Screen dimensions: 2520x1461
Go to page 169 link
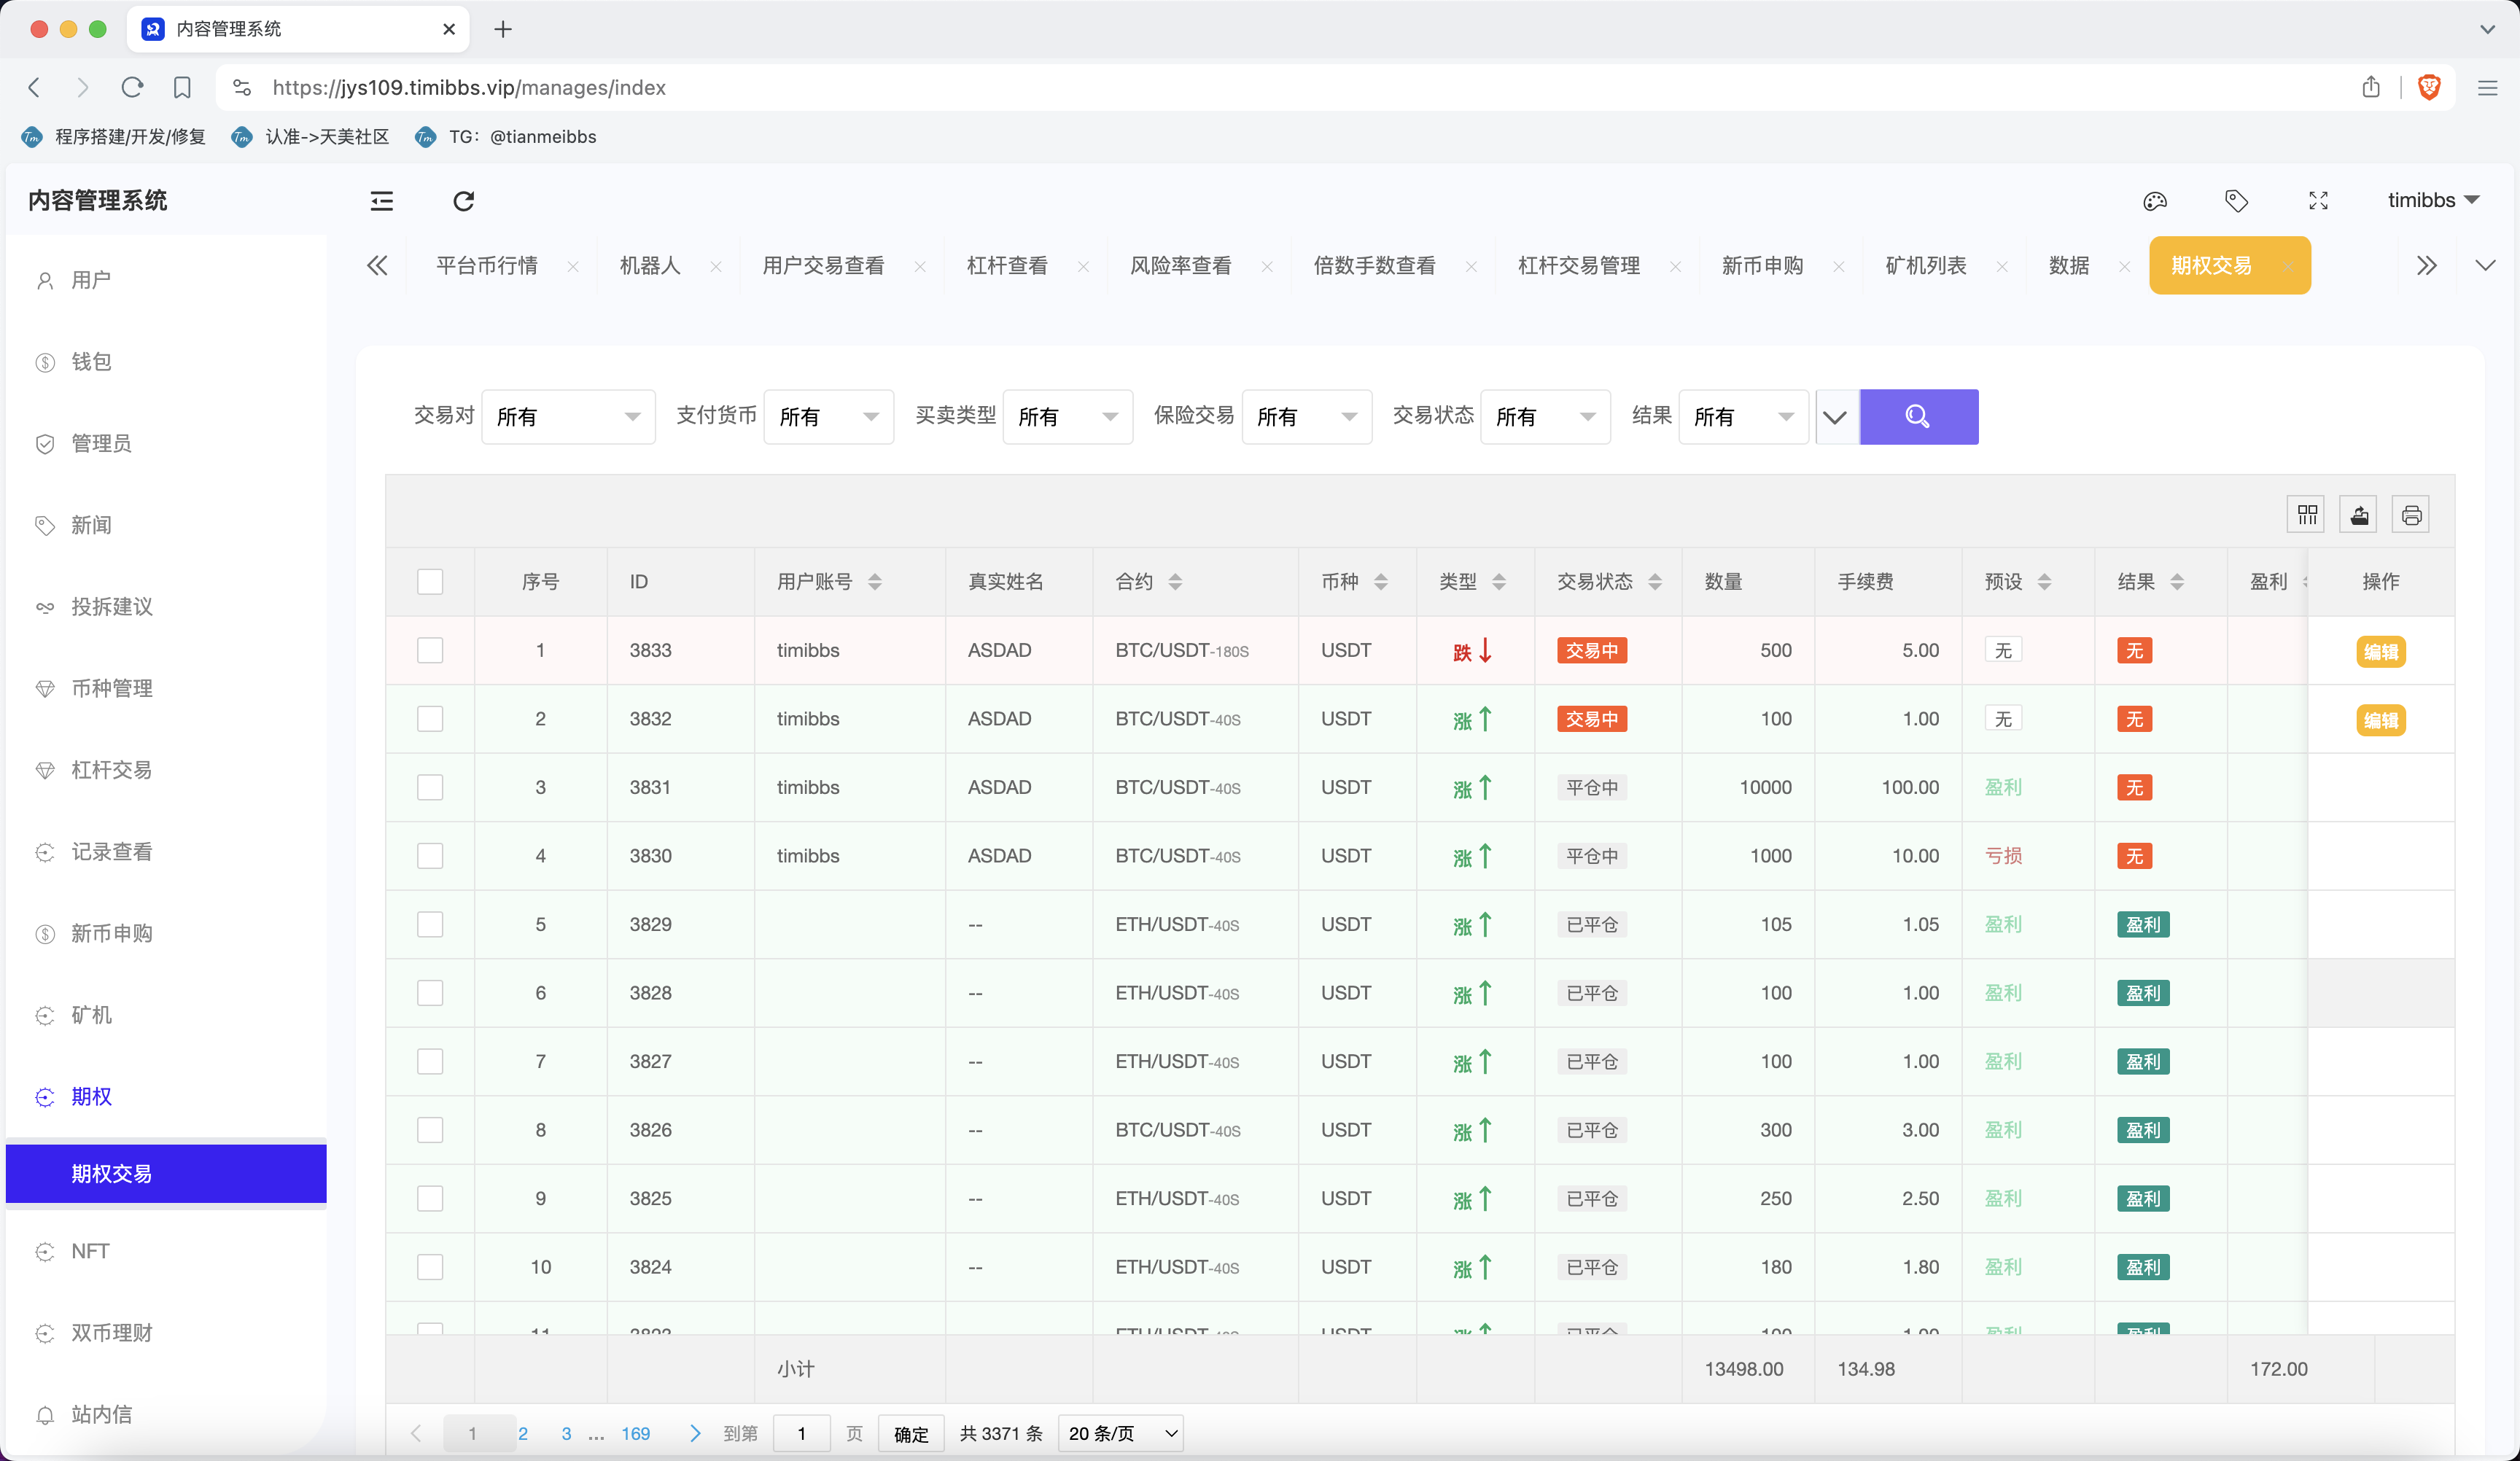point(635,1433)
